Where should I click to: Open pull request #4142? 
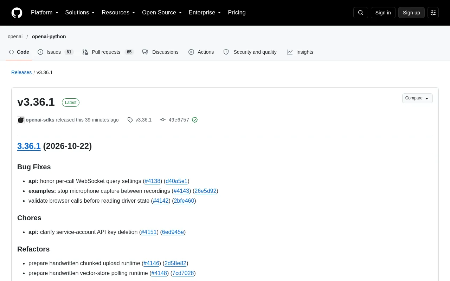pos(161,201)
